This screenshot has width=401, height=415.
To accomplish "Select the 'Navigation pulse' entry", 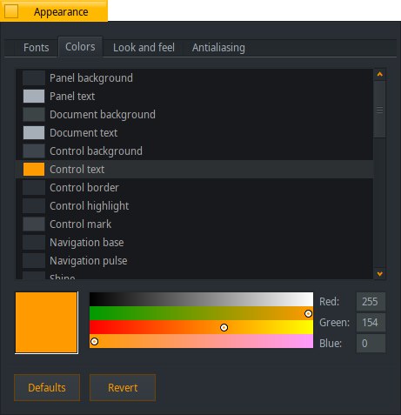I will point(88,261).
